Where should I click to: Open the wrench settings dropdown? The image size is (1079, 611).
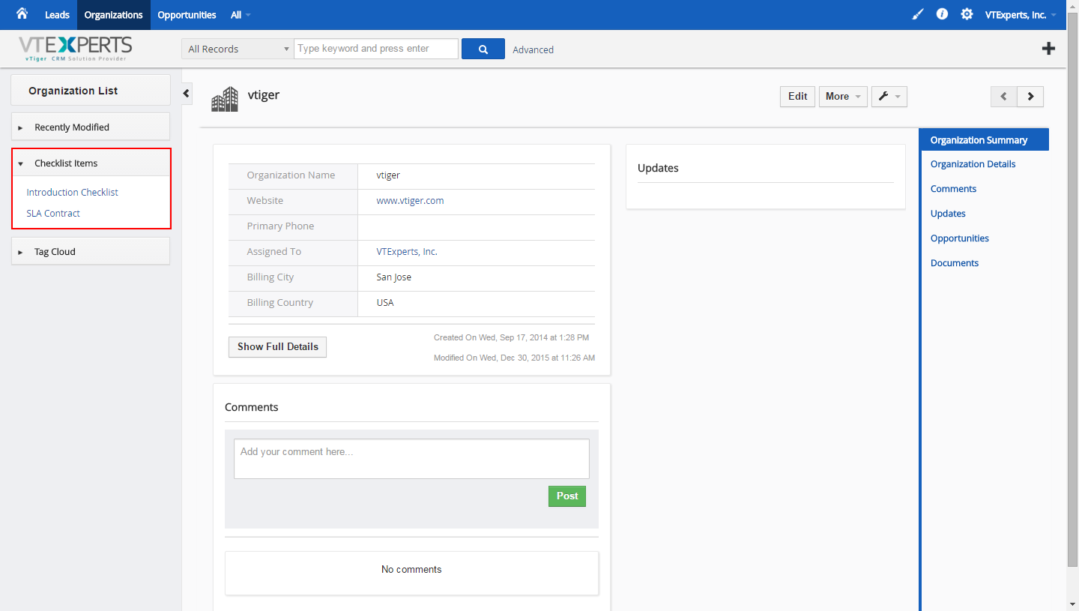pos(889,96)
